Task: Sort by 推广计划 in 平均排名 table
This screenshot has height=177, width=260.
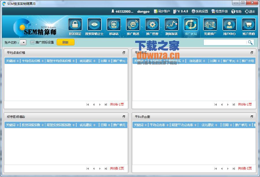Action: pos(248,61)
